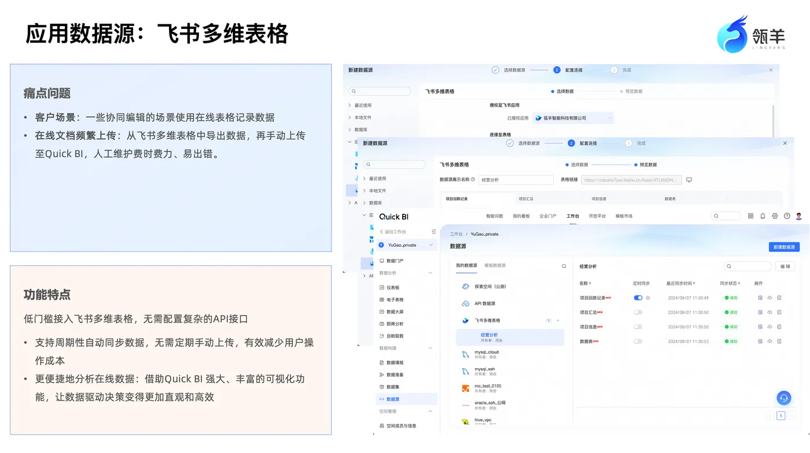This screenshot has width=810, height=453.
Task: Click sync settings gear beside 项目回款记录 toggle
Action: [648, 298]
